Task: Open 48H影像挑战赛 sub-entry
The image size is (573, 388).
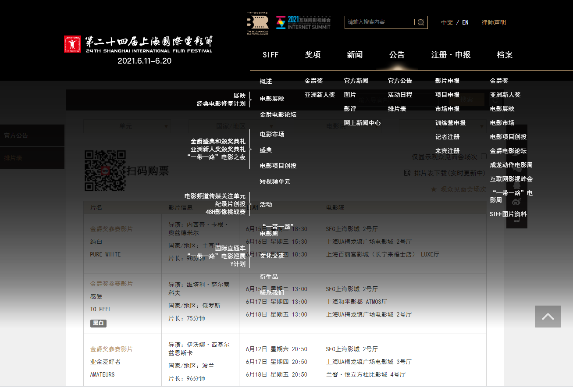Action: coord(225,212)
